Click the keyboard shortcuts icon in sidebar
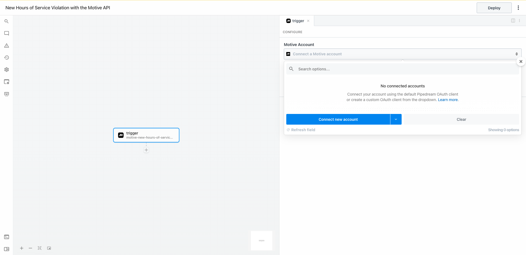 7,94
